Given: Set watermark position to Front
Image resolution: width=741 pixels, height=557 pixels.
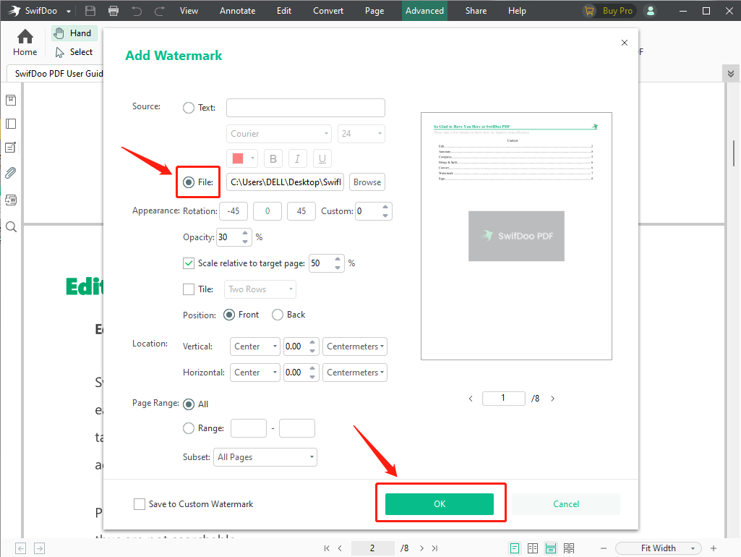Looking at the screenshot, I should coord(229,315).
